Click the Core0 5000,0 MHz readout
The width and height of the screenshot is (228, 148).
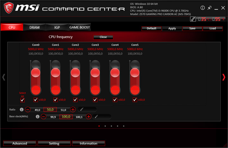[x=35, y=49]
